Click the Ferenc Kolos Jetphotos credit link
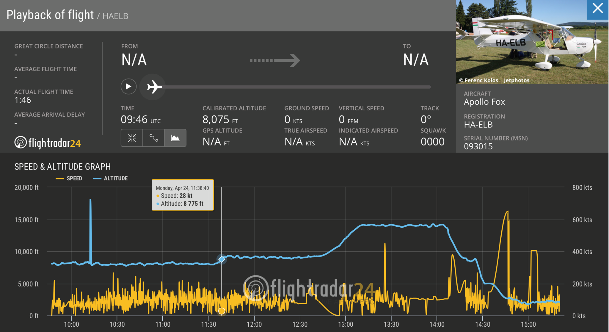This screenshot has height=332, width=609. 494,80
